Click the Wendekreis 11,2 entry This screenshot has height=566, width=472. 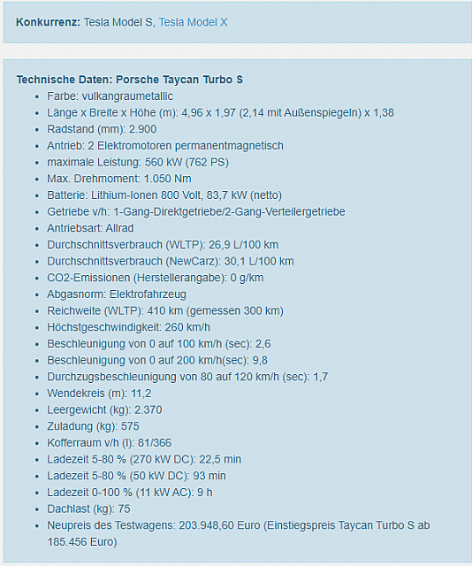(x=99, y=394)
